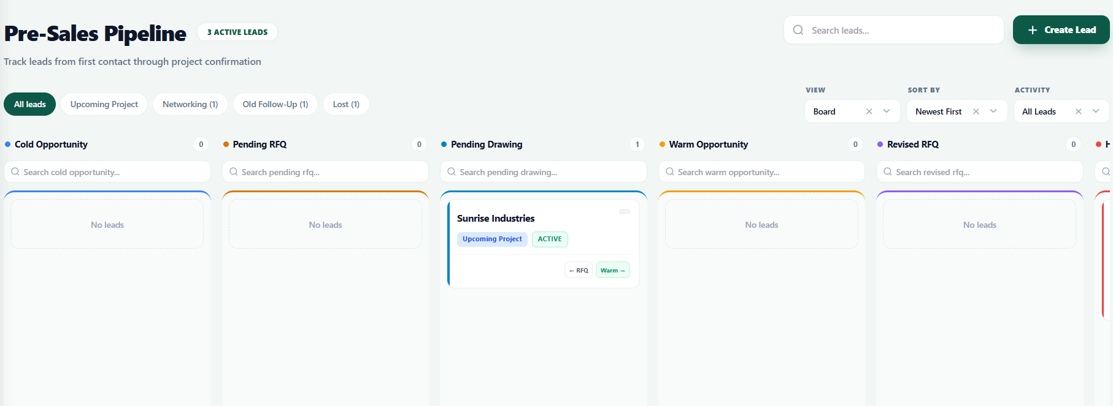Select the All leads filter tab
The width and height of the screenshot is (1113, 406).
tap(30, 104)
